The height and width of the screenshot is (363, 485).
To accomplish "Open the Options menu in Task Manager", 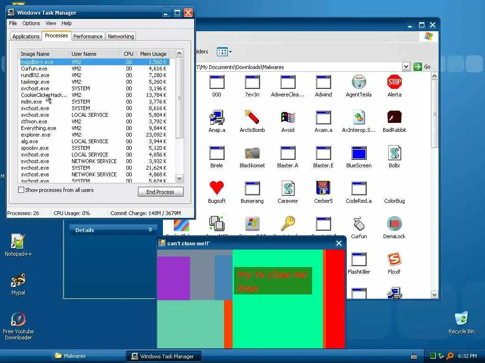I will coord(31,23).
